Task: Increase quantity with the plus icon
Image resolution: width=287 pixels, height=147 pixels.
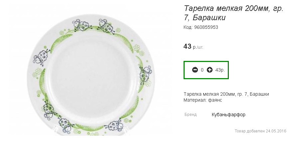Action: (x=210, y=70)
